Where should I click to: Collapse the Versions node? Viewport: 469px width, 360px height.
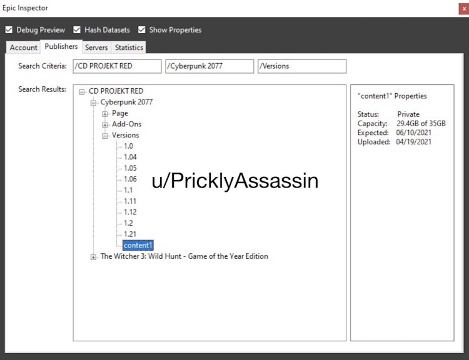pyautogui.click(x=105, y=136)
